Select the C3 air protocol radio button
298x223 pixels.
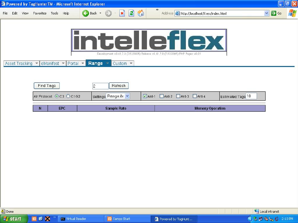(57, 96)
